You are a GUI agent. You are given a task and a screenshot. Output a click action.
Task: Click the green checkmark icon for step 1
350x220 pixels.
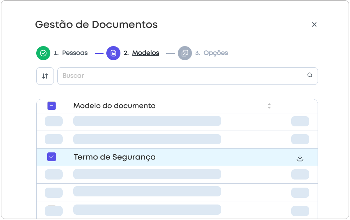43,53
